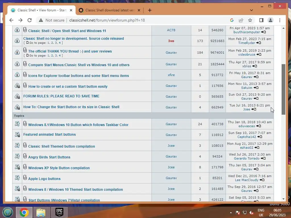Open Angry Birds Start Buttons topic

point(49,157)
